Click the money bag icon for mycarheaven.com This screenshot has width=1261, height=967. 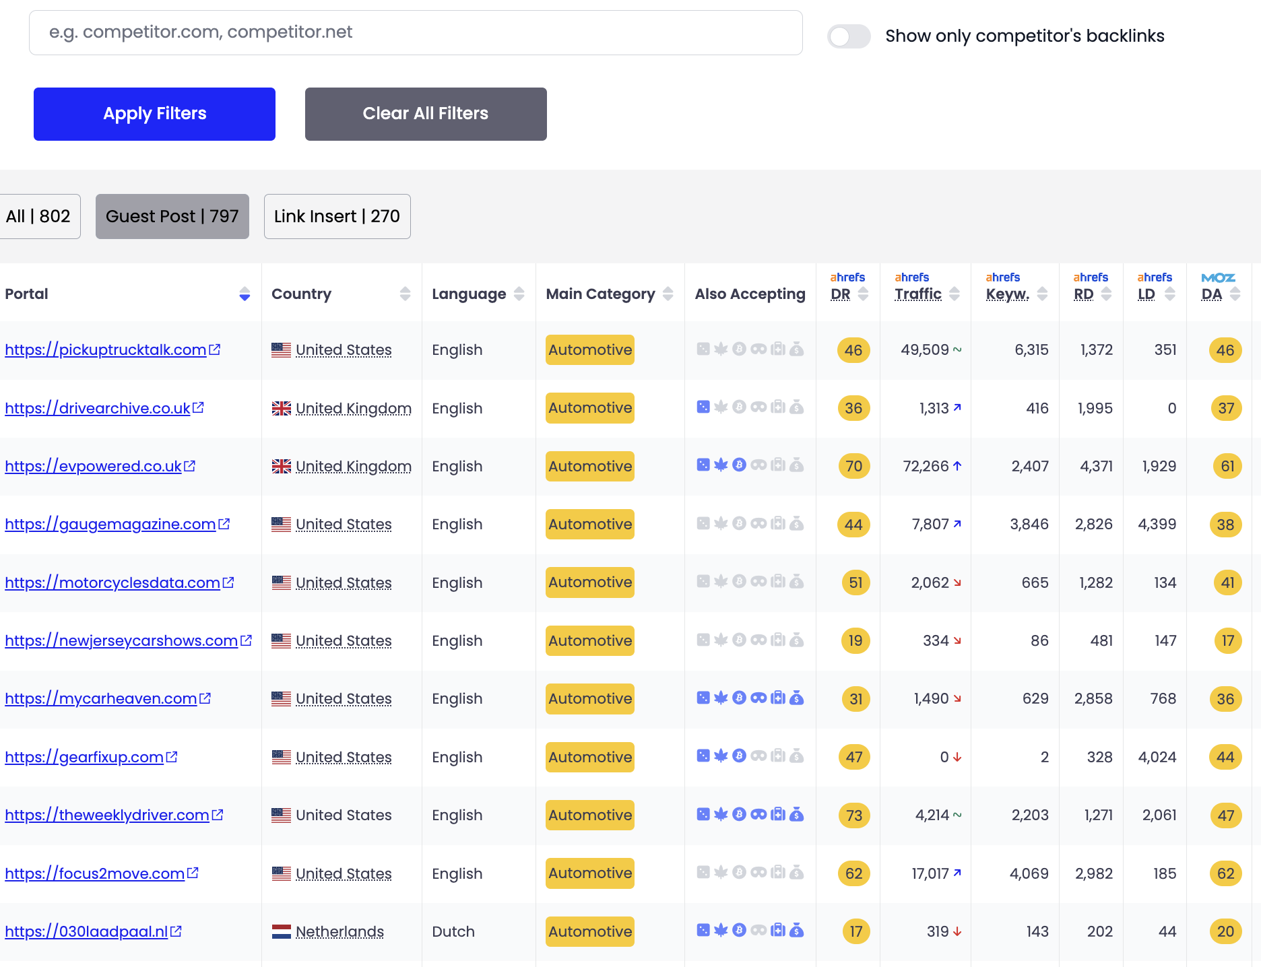797,698
